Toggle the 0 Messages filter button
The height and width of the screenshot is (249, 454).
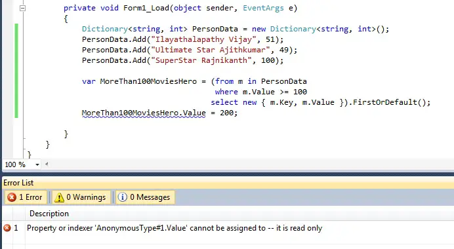[x=145, y=197]
